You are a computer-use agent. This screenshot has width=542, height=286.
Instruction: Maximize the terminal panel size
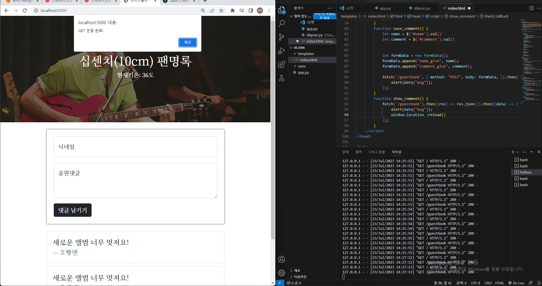click(531, 152)
